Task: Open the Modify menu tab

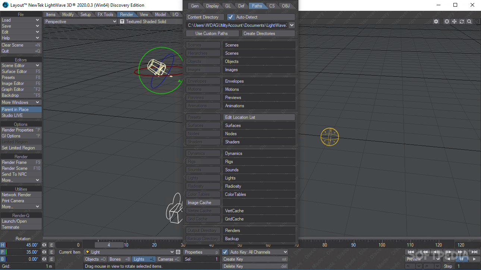Action: pyautogui.click(x=68, y=15)
